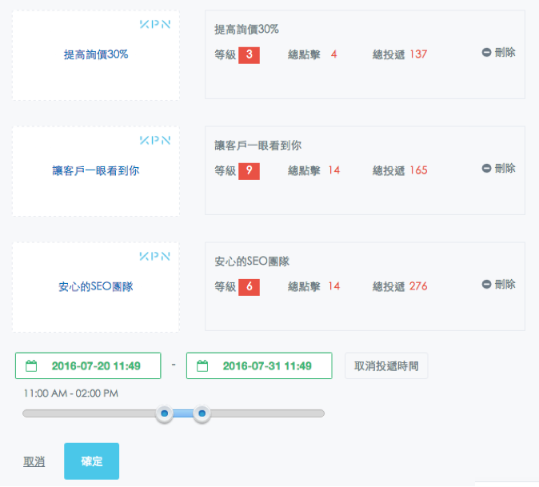
Task: Click the calendar icon in end date field
Action: 203,366
